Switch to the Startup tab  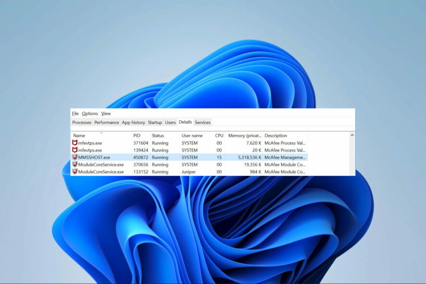[x=155, y=122]
